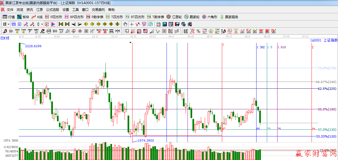Expand the 日 period dropdown arrow
The width and height of the screenshot is (338, 160).
click(x=8, y=24)
